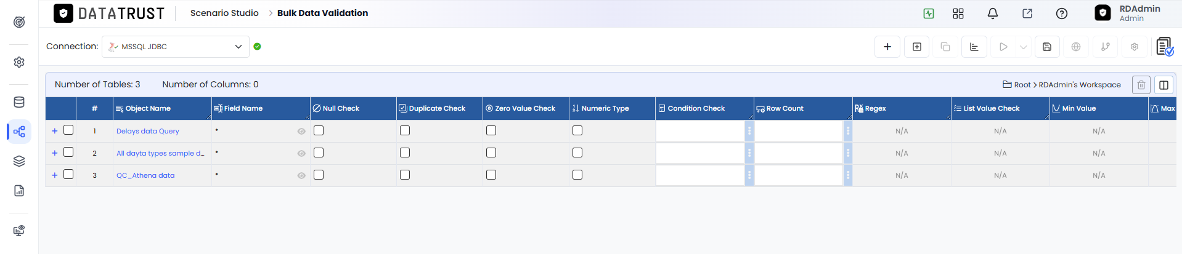This screenshot has height=254, width=1182.
Task: Click the trash delete icon
Action: [1141, 85]
